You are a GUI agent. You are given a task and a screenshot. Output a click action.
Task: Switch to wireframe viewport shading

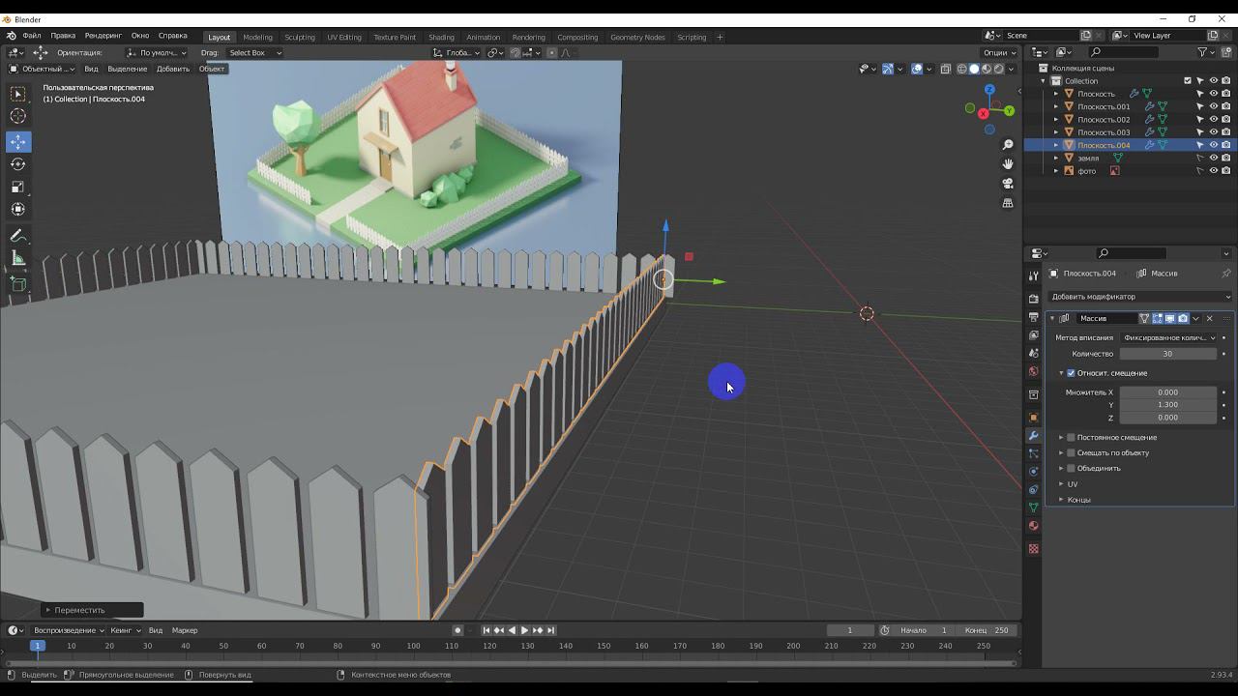(961, 69)
